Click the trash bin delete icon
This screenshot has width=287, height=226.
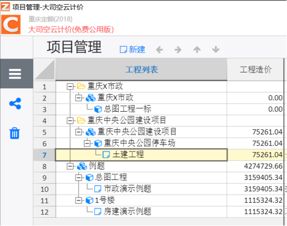pyautogui.click(x=15, y=133)
